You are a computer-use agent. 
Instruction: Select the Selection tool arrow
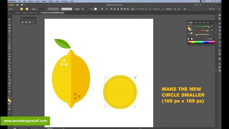point(10,16)
